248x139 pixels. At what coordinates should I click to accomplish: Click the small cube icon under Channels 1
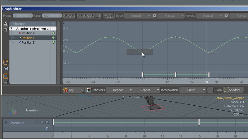tap(47, 128)
